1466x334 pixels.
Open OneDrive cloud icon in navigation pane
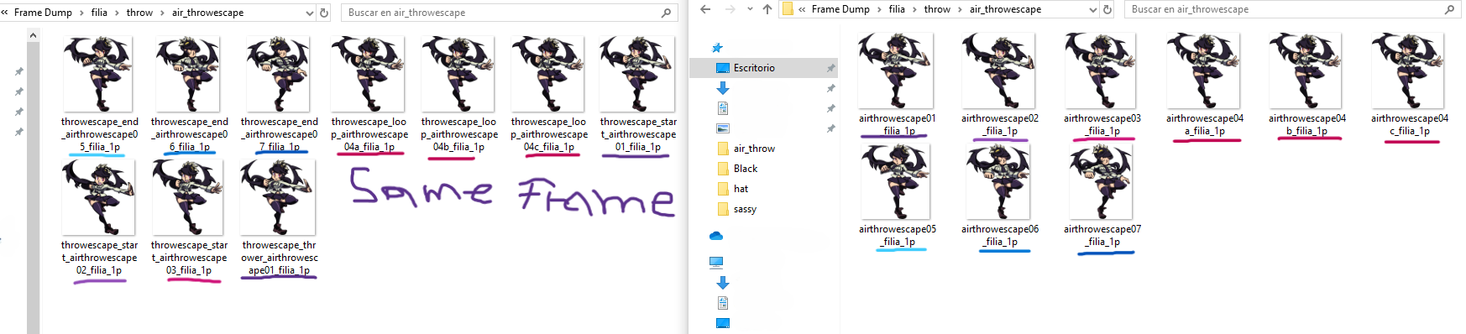coord(716,236)
